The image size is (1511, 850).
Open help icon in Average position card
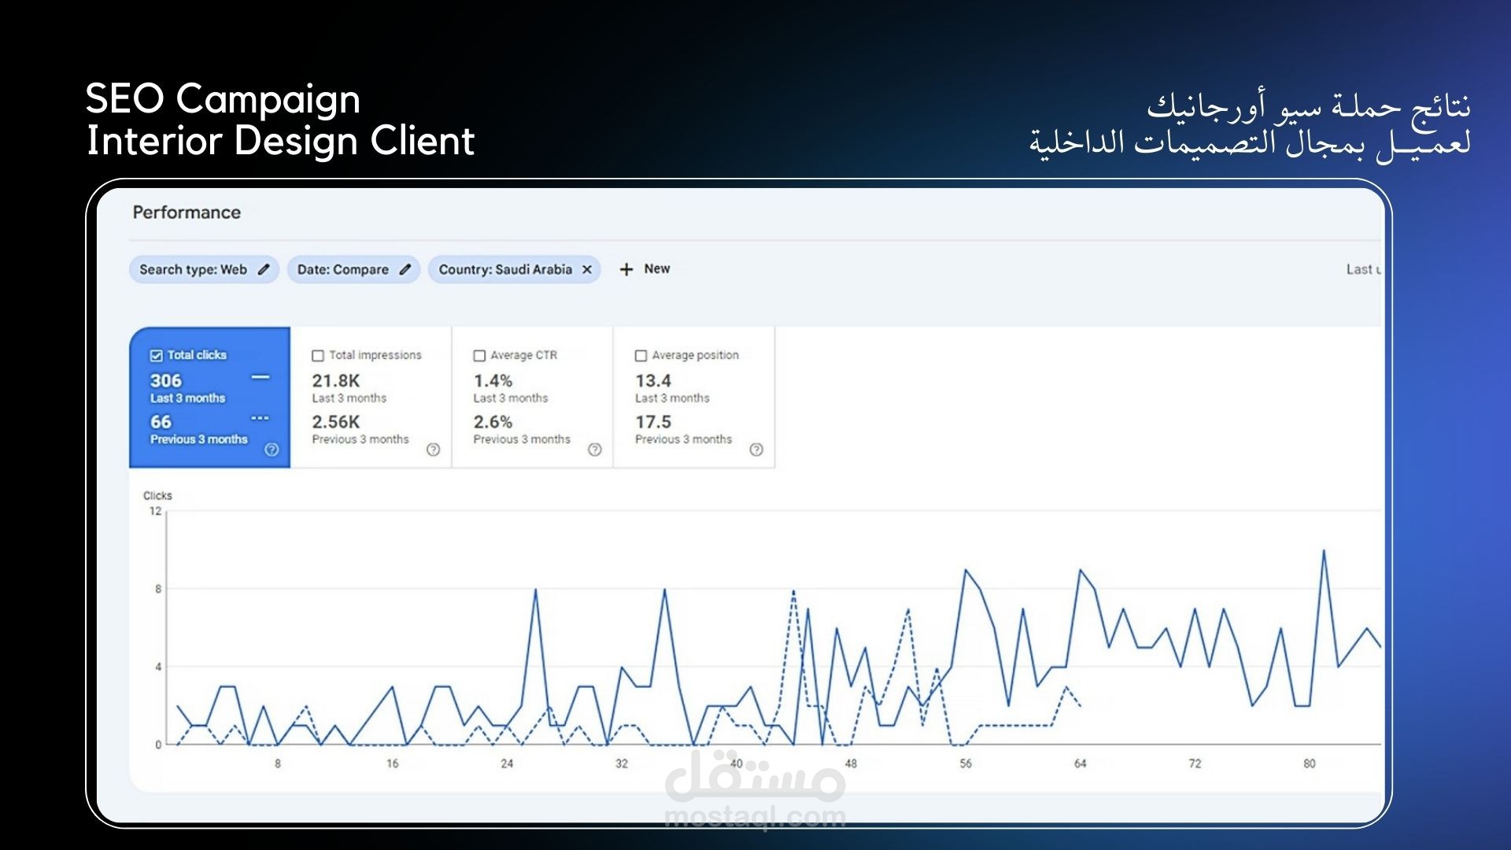click(x=756, y=449)
